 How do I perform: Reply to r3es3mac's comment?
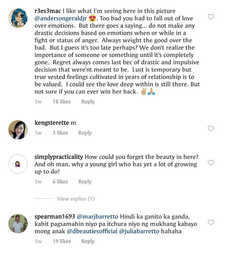pos(88,102)
